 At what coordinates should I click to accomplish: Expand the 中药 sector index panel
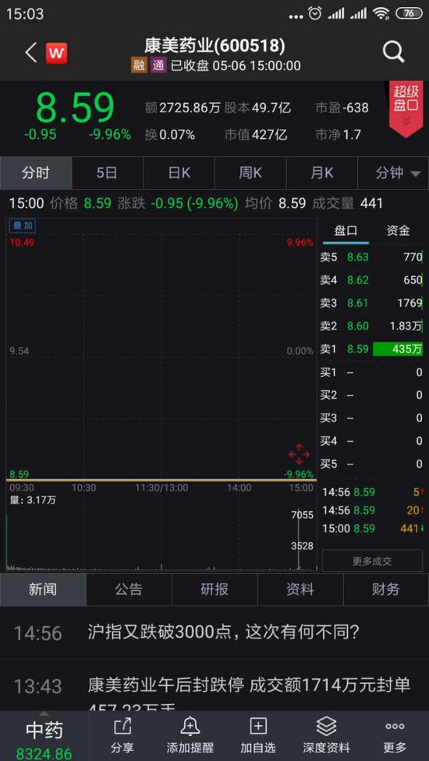click(x=44, y=736)
